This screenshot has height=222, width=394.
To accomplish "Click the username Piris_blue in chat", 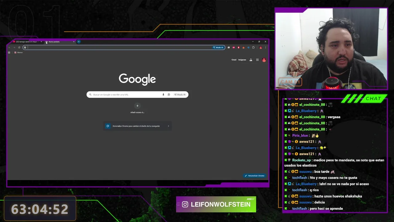I will (x=300, y=135).
